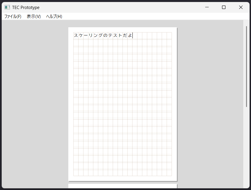Maximize the TEC Prototype window
This screenshot has width=251, height=190.
coord(224,7)
